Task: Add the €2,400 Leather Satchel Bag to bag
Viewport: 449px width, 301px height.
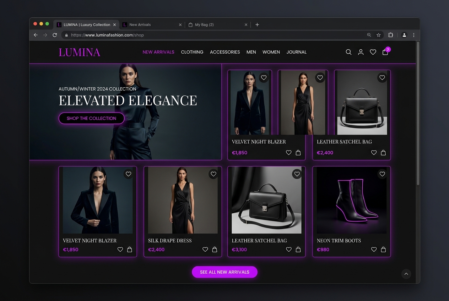Action: pyautogui.click(x=383, y=153)
